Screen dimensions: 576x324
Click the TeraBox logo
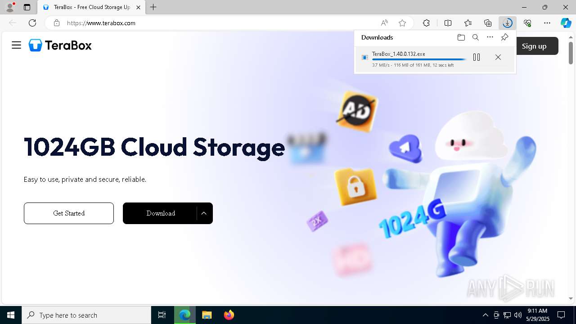click(60, 45)
